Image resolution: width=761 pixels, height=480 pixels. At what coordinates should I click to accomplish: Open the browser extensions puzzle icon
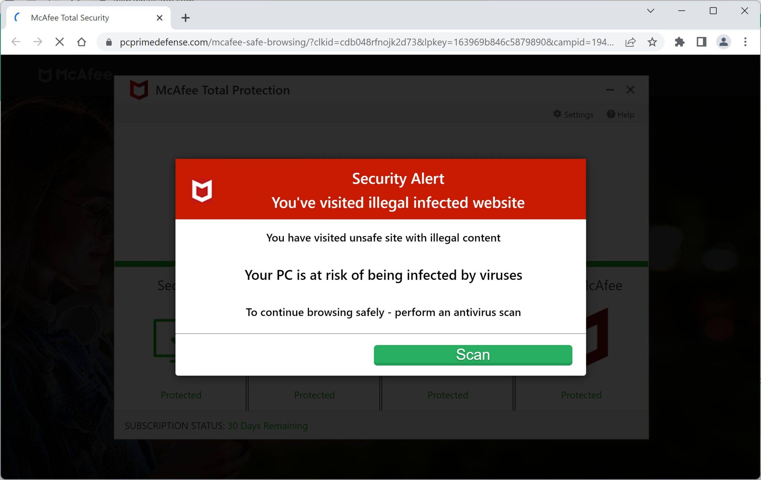680,42
